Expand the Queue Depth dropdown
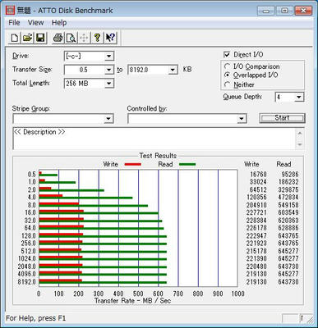This screenshot has width=318, height=328. pyautogui.click(x=289, y=97)
